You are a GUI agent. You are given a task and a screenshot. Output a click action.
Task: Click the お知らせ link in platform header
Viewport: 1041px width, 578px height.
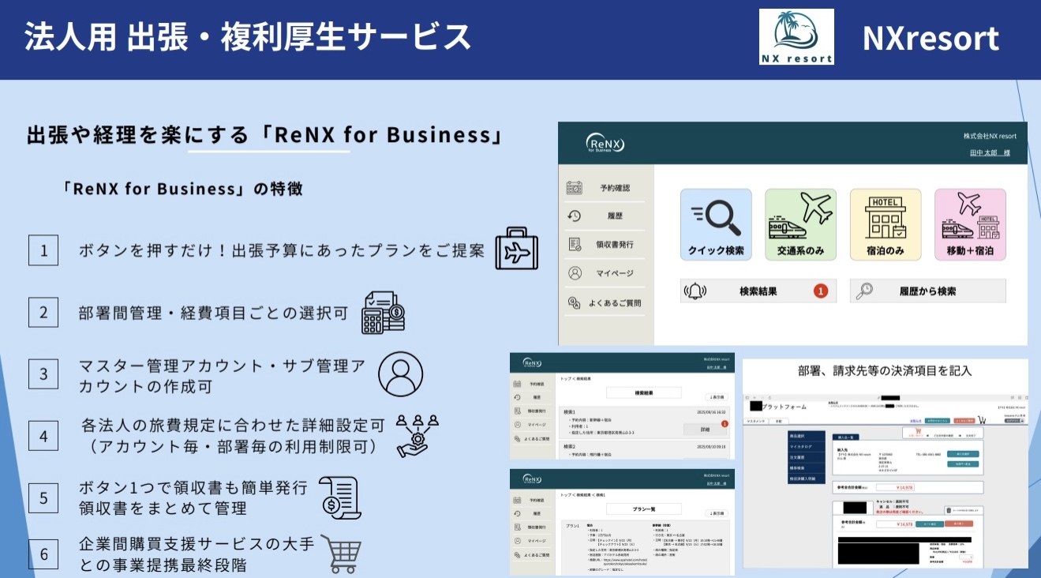click(x=916, y=421)
